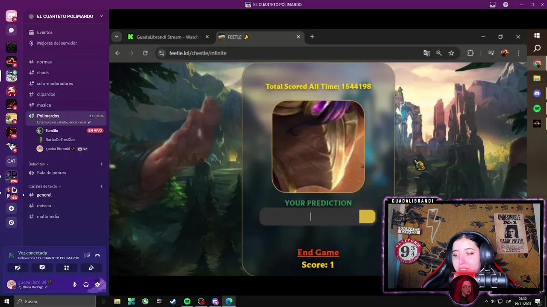Open media controls in browser toolbar

(x=491, y=53)
